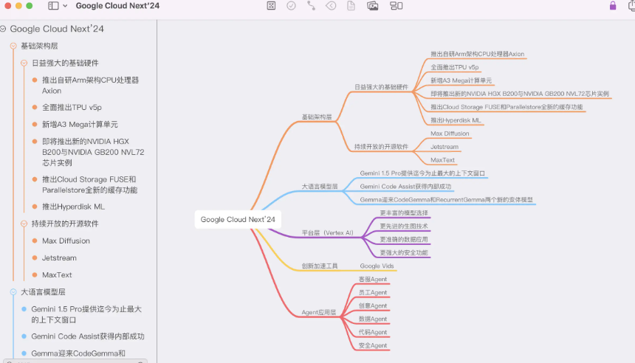This screenshot has height=363, width=635.
Task: Collapse 日益强大的基础硬件 outline group
Action: pos(24,63)
